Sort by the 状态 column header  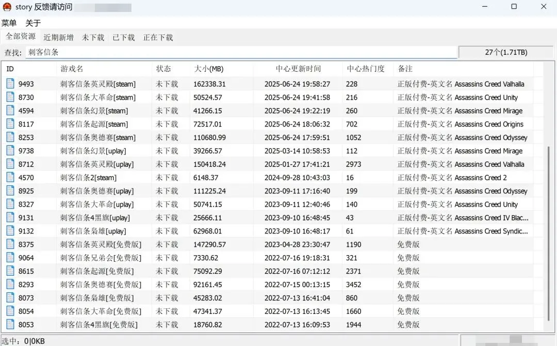point(171,69)
